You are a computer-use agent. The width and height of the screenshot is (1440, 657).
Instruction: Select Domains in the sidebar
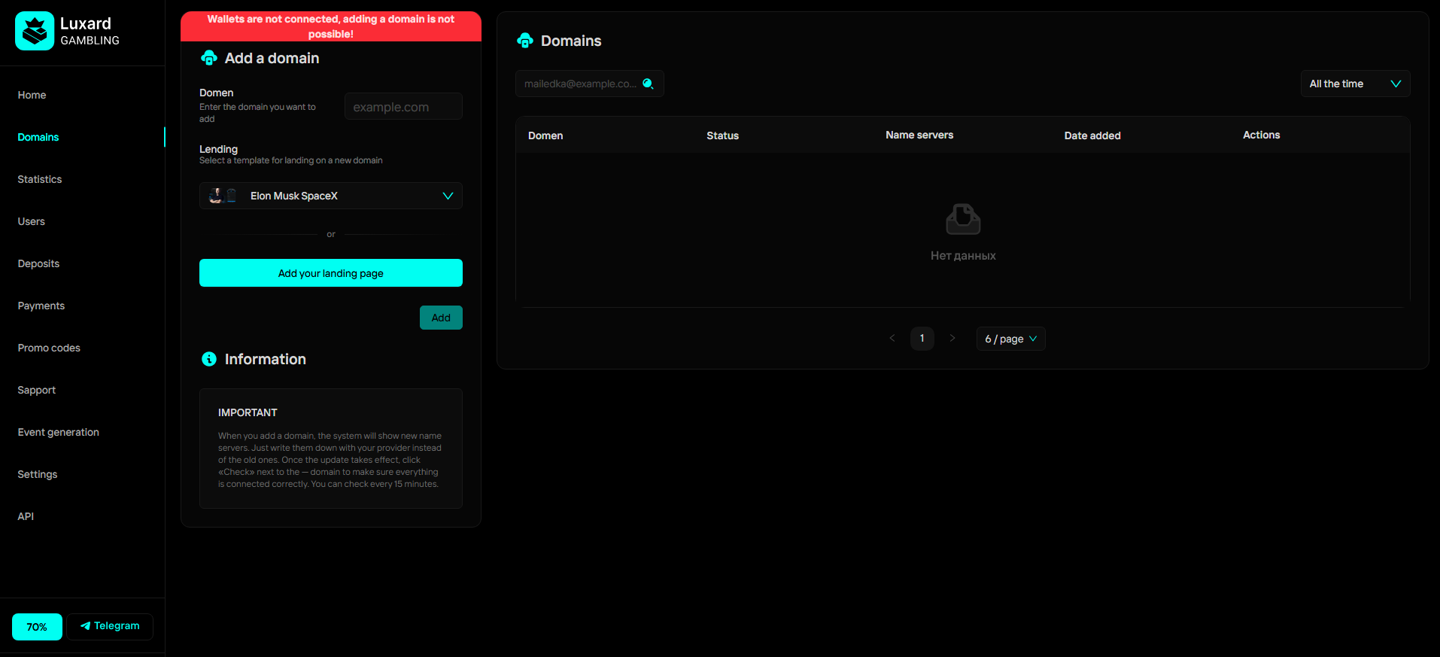(x=38, y=137)
